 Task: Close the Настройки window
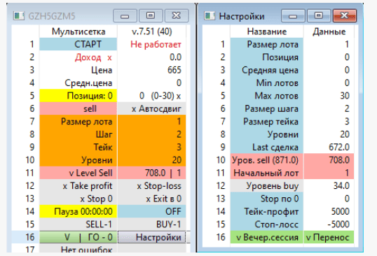pyautogui.click(x=345, y=15)
